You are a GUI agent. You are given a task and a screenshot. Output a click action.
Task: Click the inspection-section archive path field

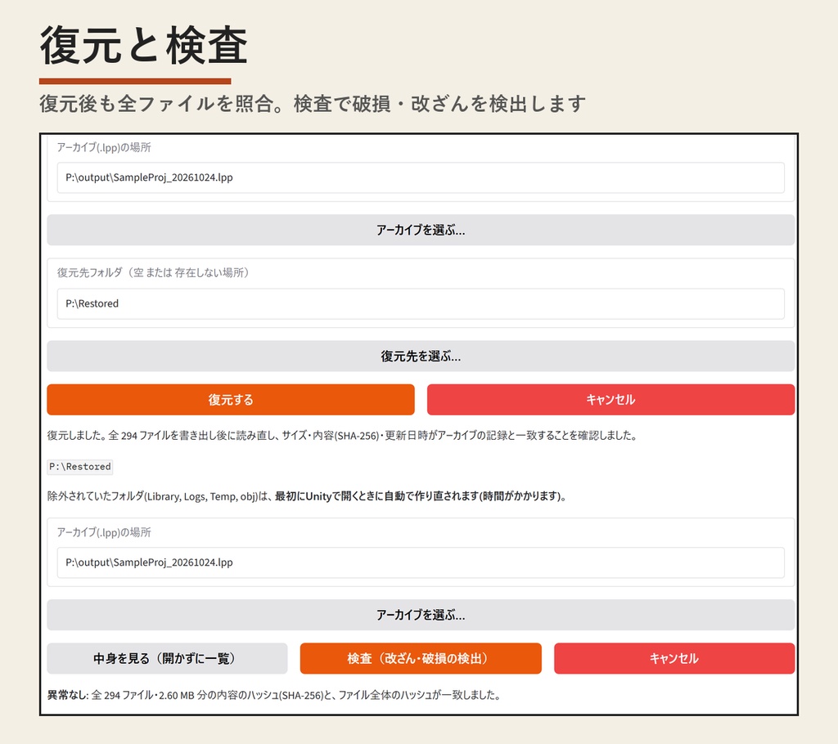click(421, 562)
